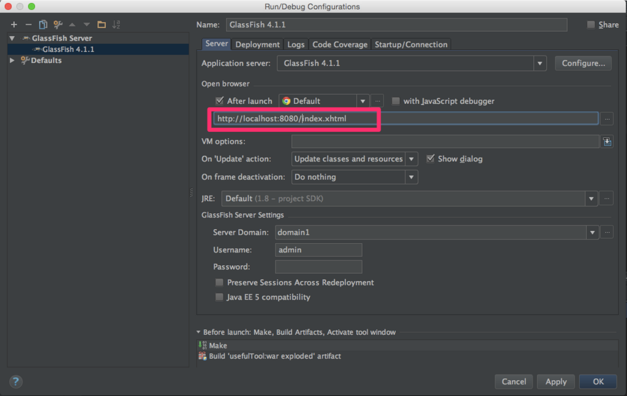Click the VM options input field
Viewport: 627px width, 396px height.
445,142
